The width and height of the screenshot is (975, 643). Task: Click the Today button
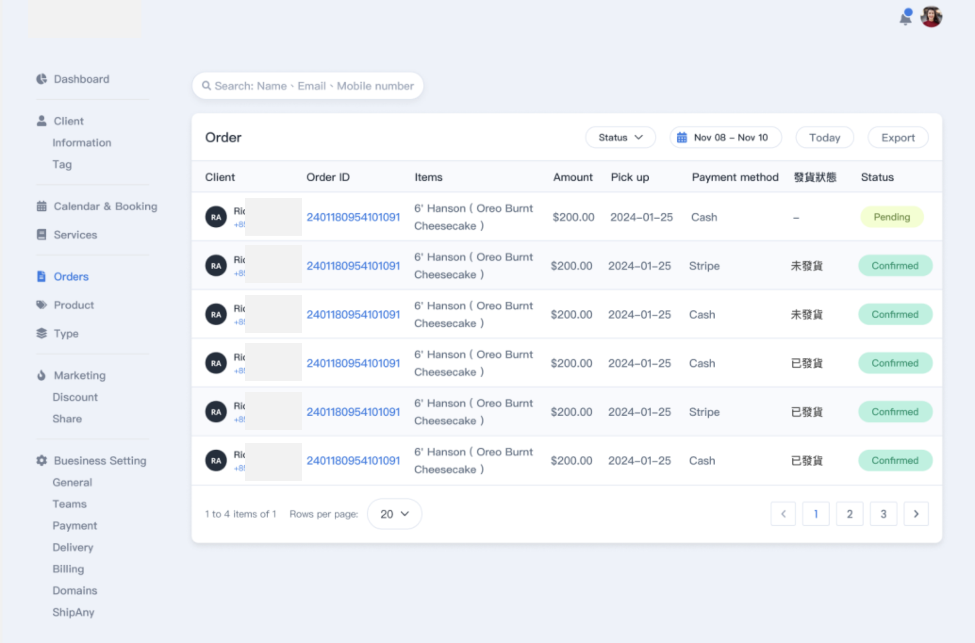click(x=824, y=137)
